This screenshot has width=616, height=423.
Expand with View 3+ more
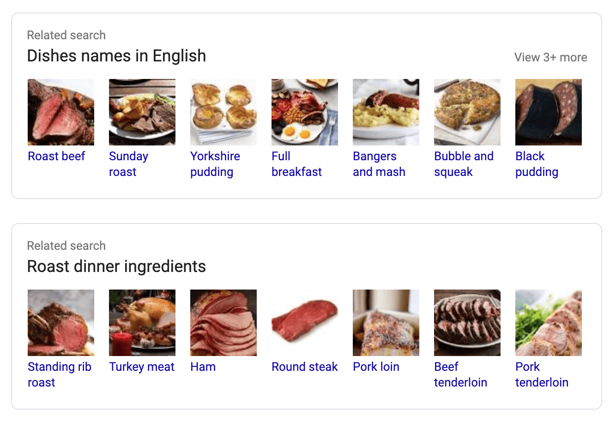[550, 57]
